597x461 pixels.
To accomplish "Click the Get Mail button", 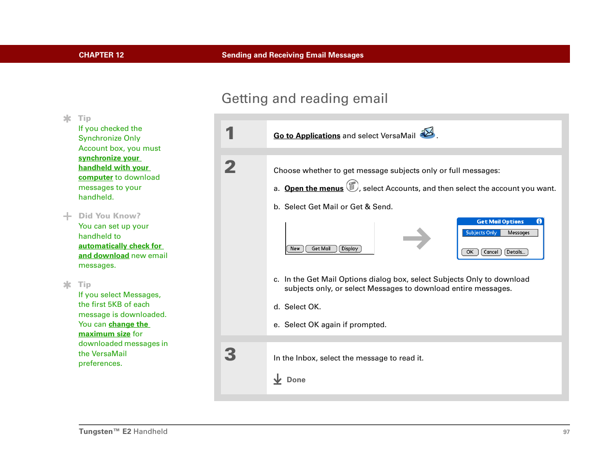I will click(x=321, y=249).
